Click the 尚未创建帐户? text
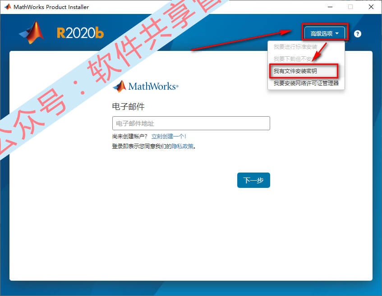 (x=130, y=137)
